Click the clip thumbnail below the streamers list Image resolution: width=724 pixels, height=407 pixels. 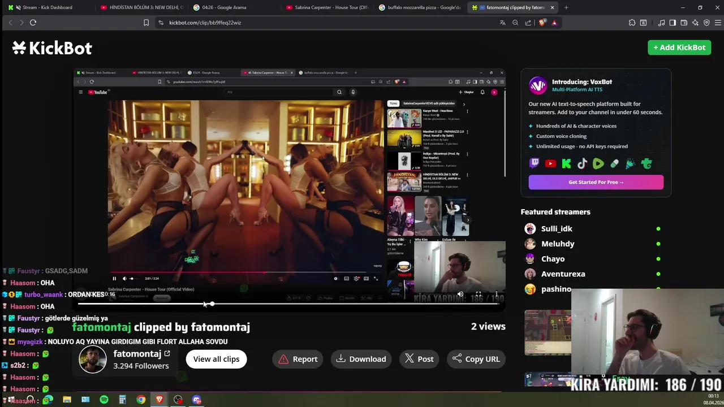click(548, 332)
